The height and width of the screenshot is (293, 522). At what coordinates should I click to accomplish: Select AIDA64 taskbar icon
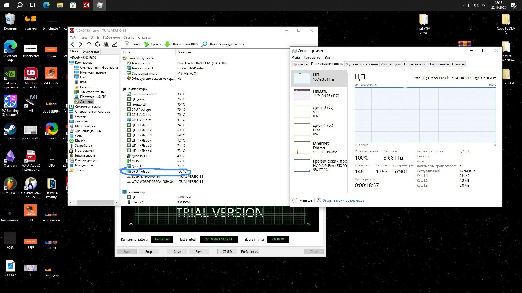86,5
